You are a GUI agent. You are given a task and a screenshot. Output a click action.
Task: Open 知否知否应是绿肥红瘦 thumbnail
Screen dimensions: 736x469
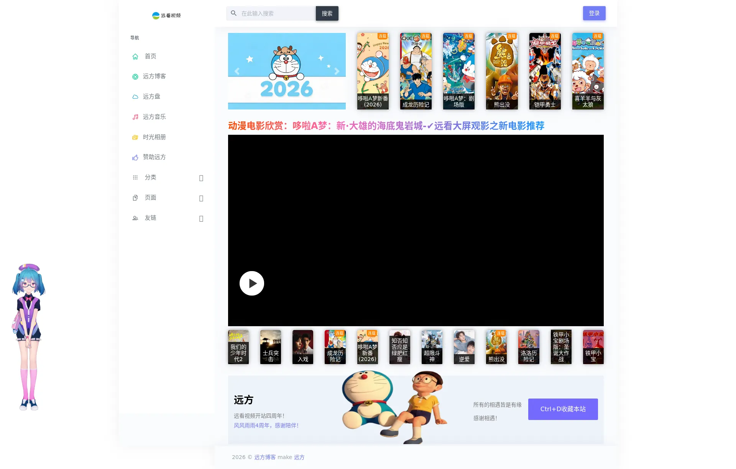point(400,347)
